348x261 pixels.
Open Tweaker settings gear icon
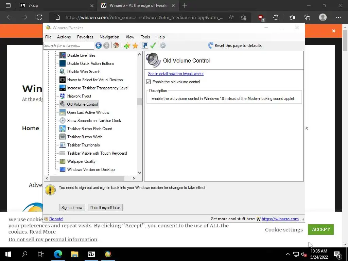point(163,46)
